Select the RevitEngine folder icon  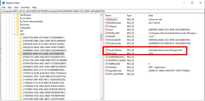18,15
